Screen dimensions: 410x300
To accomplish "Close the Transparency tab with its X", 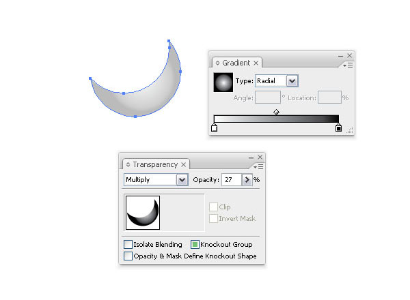I will [184, 164].
